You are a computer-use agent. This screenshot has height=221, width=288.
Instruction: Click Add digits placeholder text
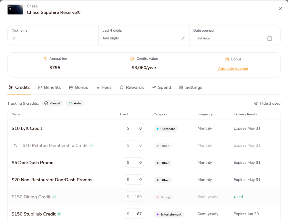[110, 38]
